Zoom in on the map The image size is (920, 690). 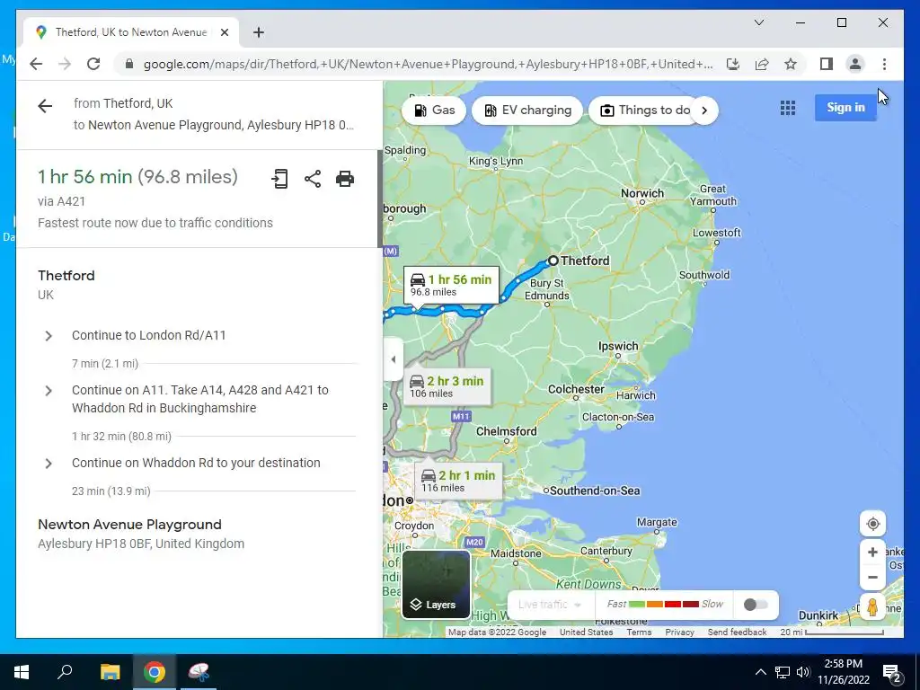[x=872, y=553]
